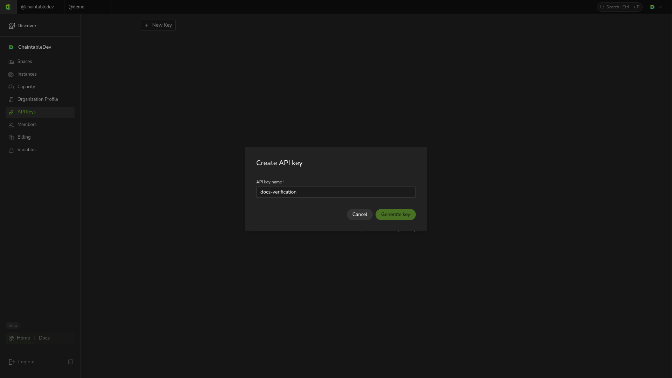Open the Capacity menu item

(x=40, y=87)
